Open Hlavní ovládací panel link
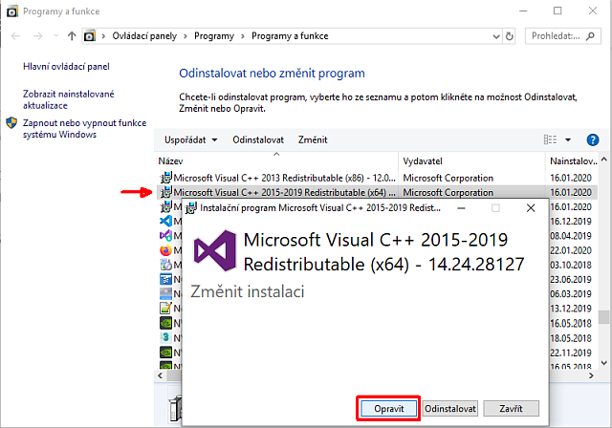 [66, 67]
